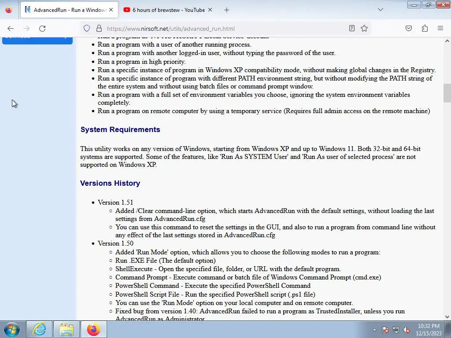Screen dimensions: 451x338
Task: Reload the current page
Action: point(42,29)
